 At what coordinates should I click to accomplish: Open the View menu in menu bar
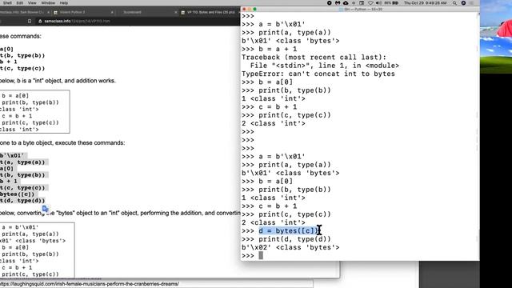tap(32, 3)
